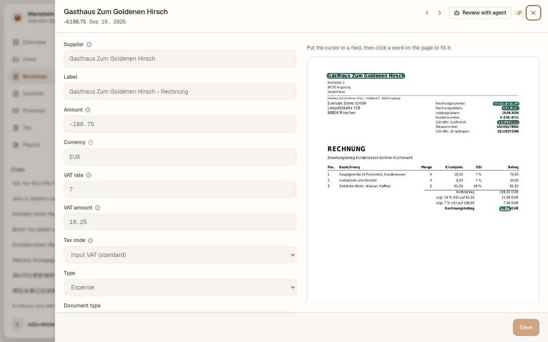Click 'Eversion Demo GmbH' in the invoice address
Viewport: 548px width, 342px height.
[x=347, y=104]
